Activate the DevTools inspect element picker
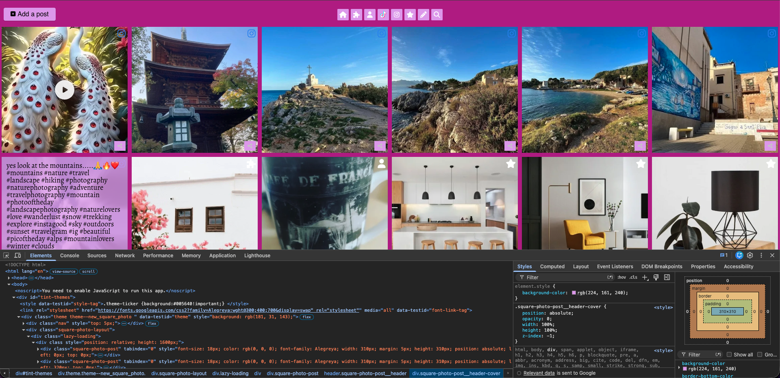Screen dimensions: 780x378 point(6,255)
